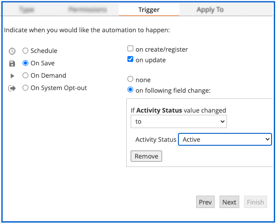Image resolution: width=276 pixels, height=223 pixels.
Task: Switch to the Trigger tab
Action: 149,10
